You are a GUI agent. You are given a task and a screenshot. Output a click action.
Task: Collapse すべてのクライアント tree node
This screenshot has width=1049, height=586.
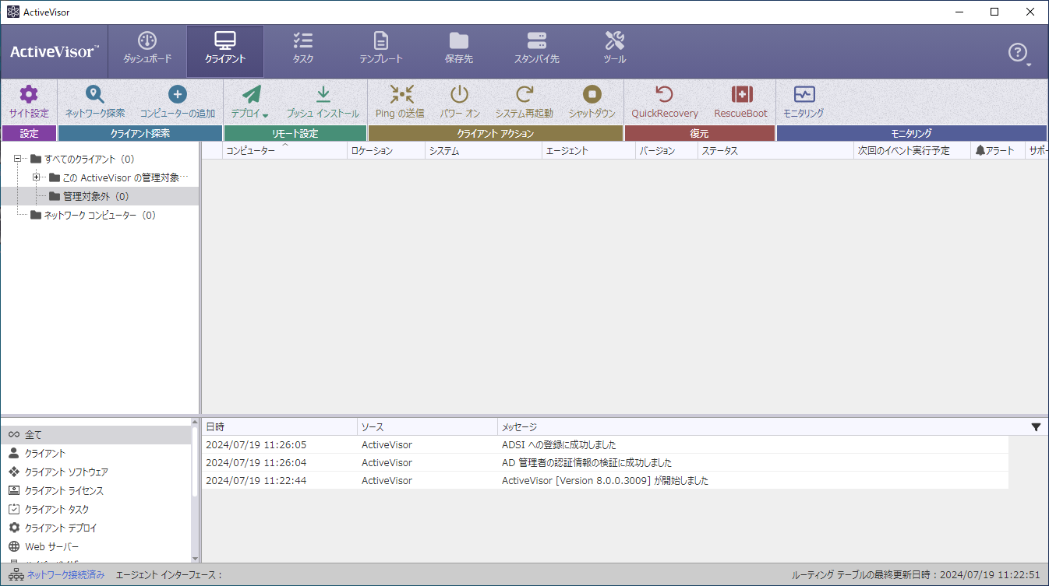pyautogui.click(x=17, y=159)
